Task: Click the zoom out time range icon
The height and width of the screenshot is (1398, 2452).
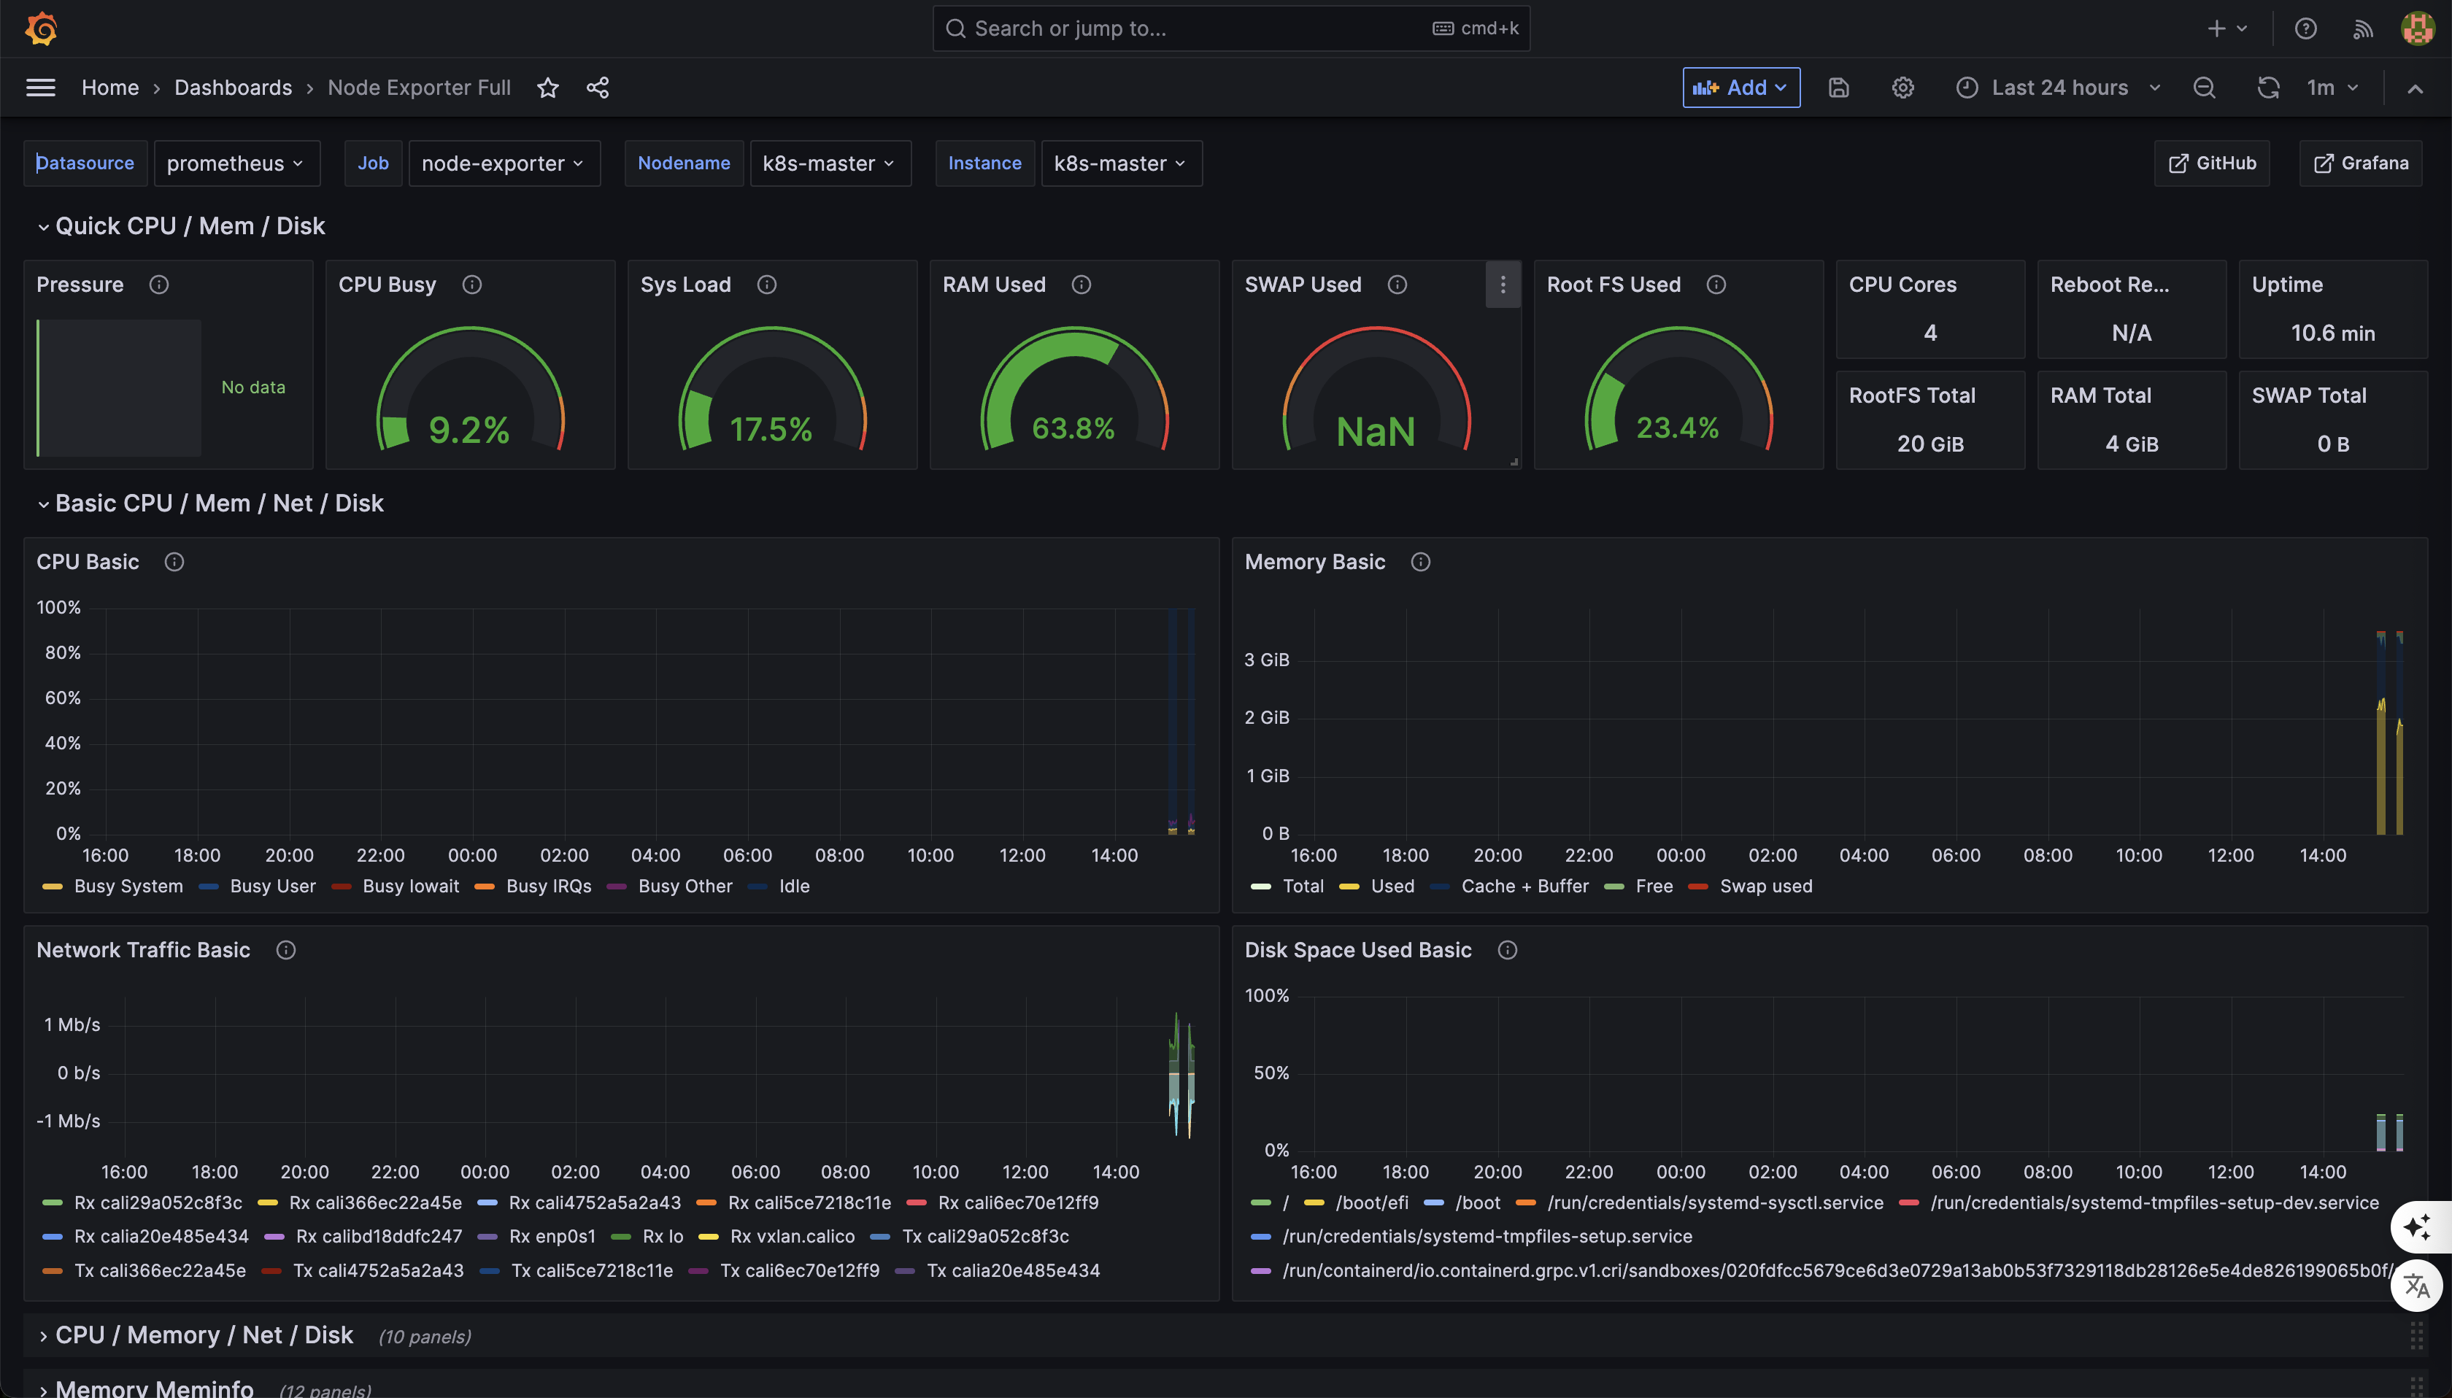Action: tap(2203, 88)
